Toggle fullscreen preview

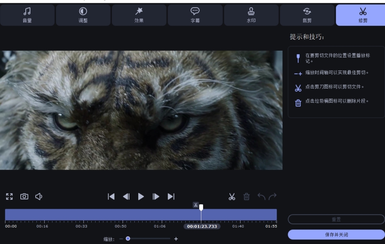tap(9, 196)
